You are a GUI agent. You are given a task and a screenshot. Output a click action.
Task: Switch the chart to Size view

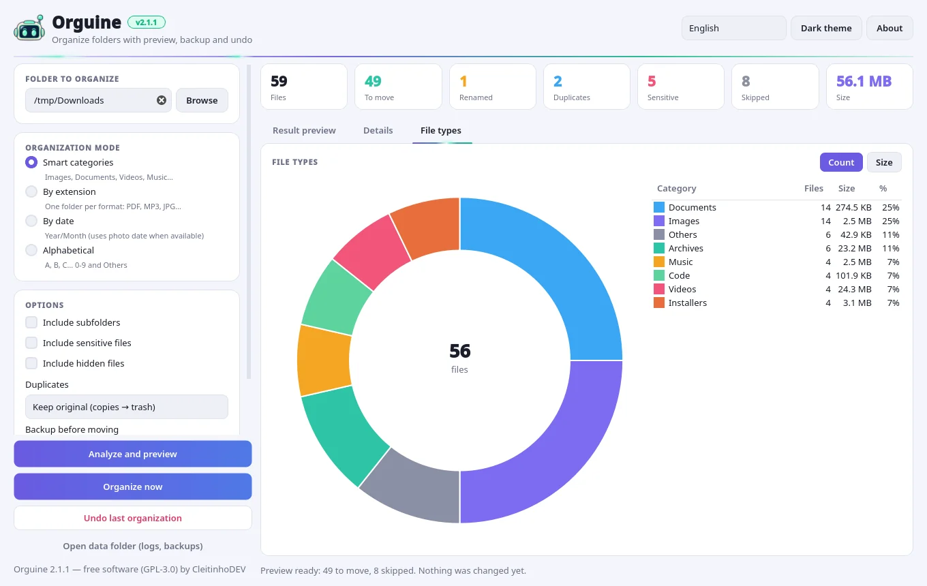[x=884, y=162]
